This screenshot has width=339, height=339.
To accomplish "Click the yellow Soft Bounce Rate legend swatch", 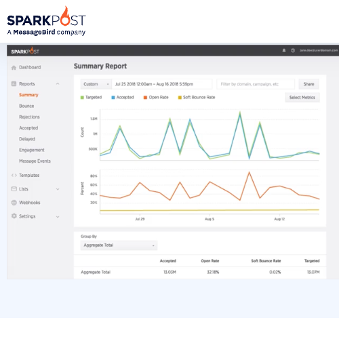I will tap(180, 98).
